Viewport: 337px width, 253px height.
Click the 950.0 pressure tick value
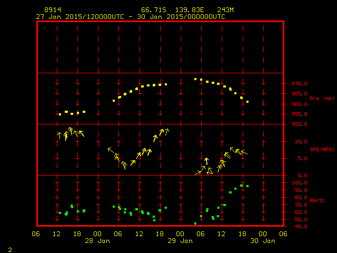(x=298, y=124)
